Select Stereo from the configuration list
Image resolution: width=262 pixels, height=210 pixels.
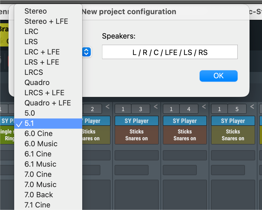[x=36, y=11]
